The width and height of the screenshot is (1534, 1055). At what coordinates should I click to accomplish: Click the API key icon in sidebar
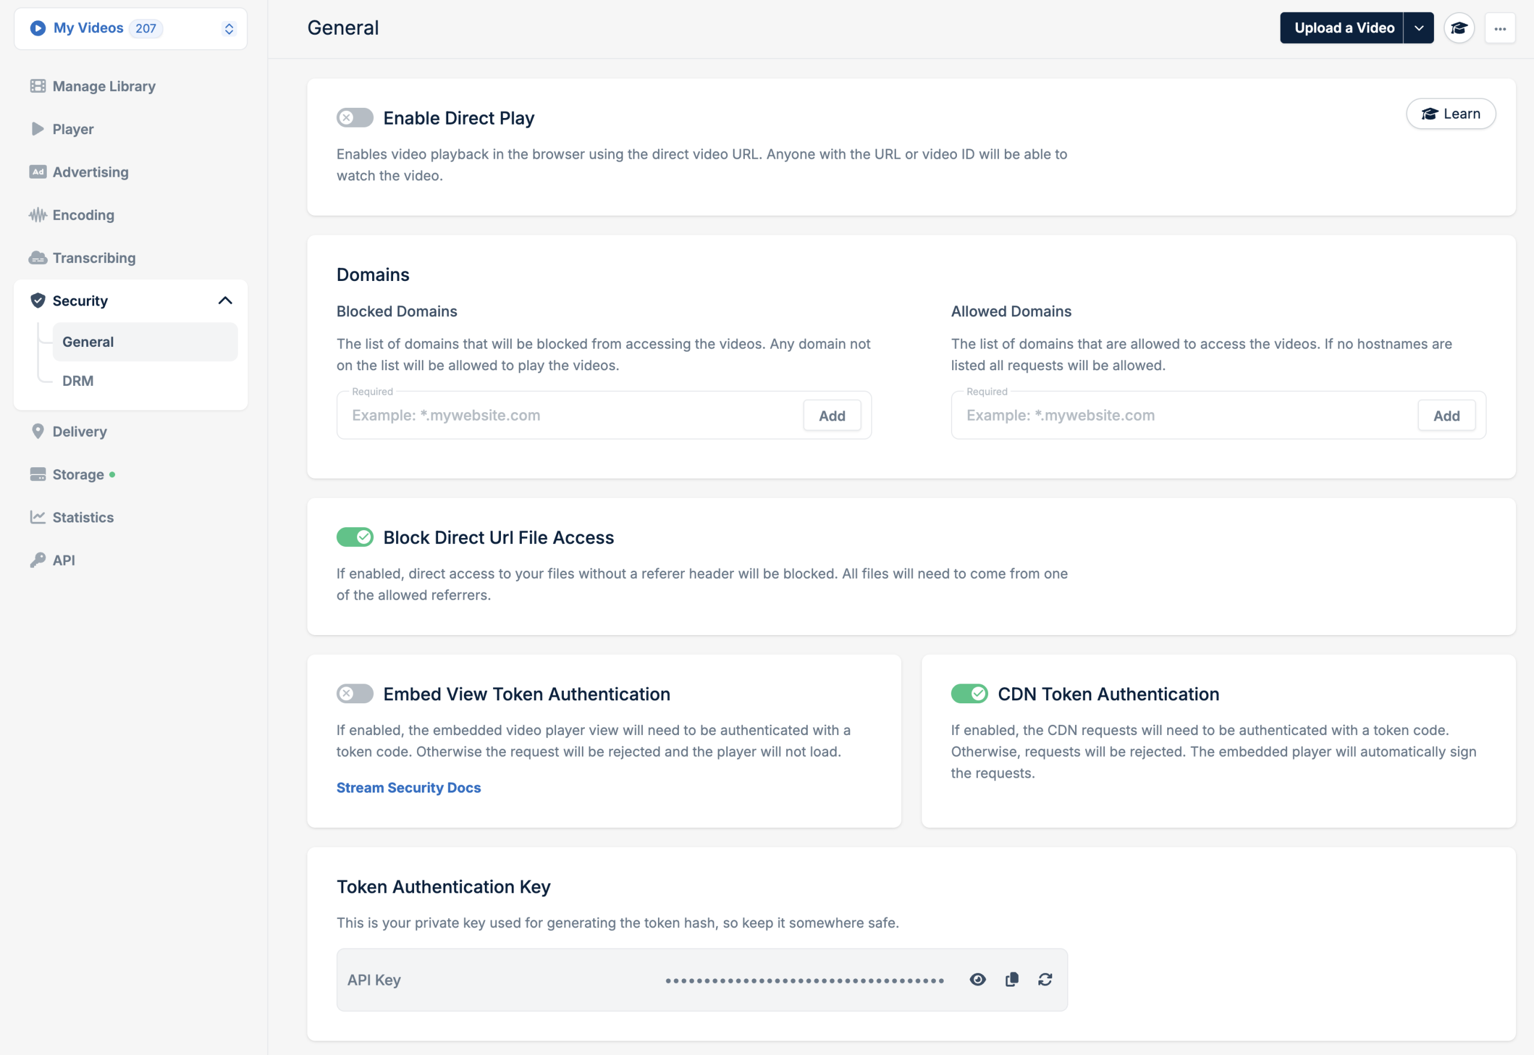click(38, 560)
